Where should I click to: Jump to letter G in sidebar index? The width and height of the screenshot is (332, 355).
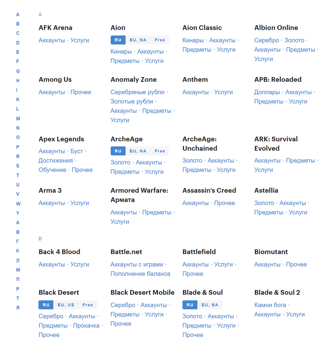(18, 71)
